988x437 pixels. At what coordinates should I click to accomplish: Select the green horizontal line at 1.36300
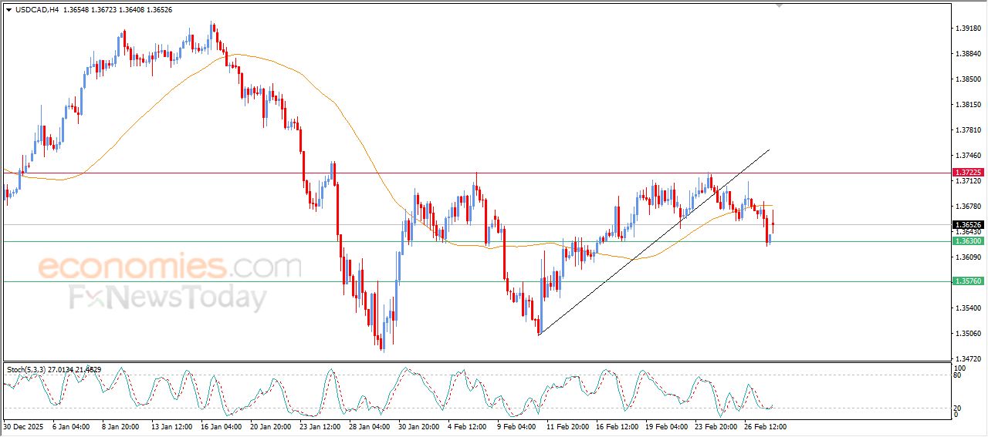tap(476, 241)
